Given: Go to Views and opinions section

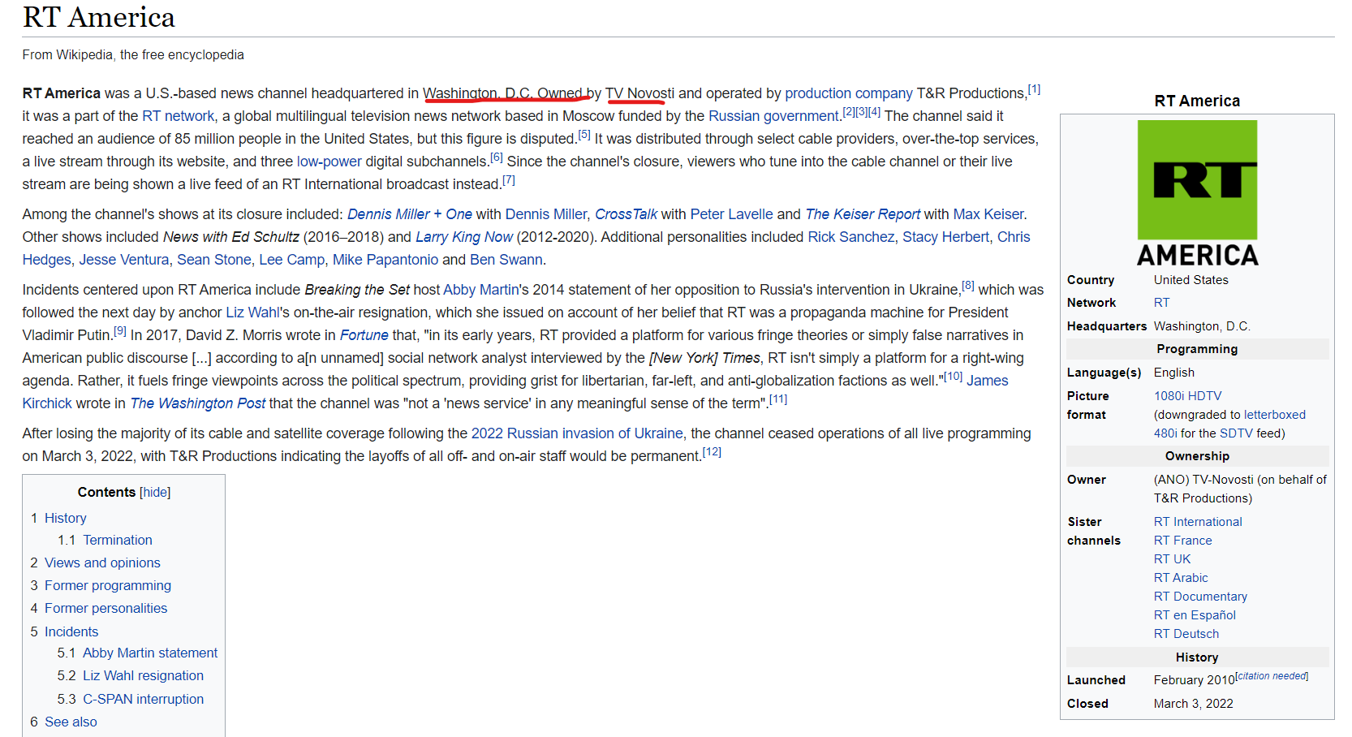Looking at the screenshot, I should pyautogui.click(x=102, y=562).
